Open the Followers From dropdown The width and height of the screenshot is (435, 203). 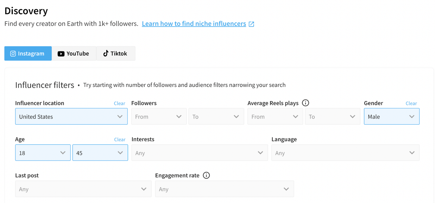coord(159,116)
